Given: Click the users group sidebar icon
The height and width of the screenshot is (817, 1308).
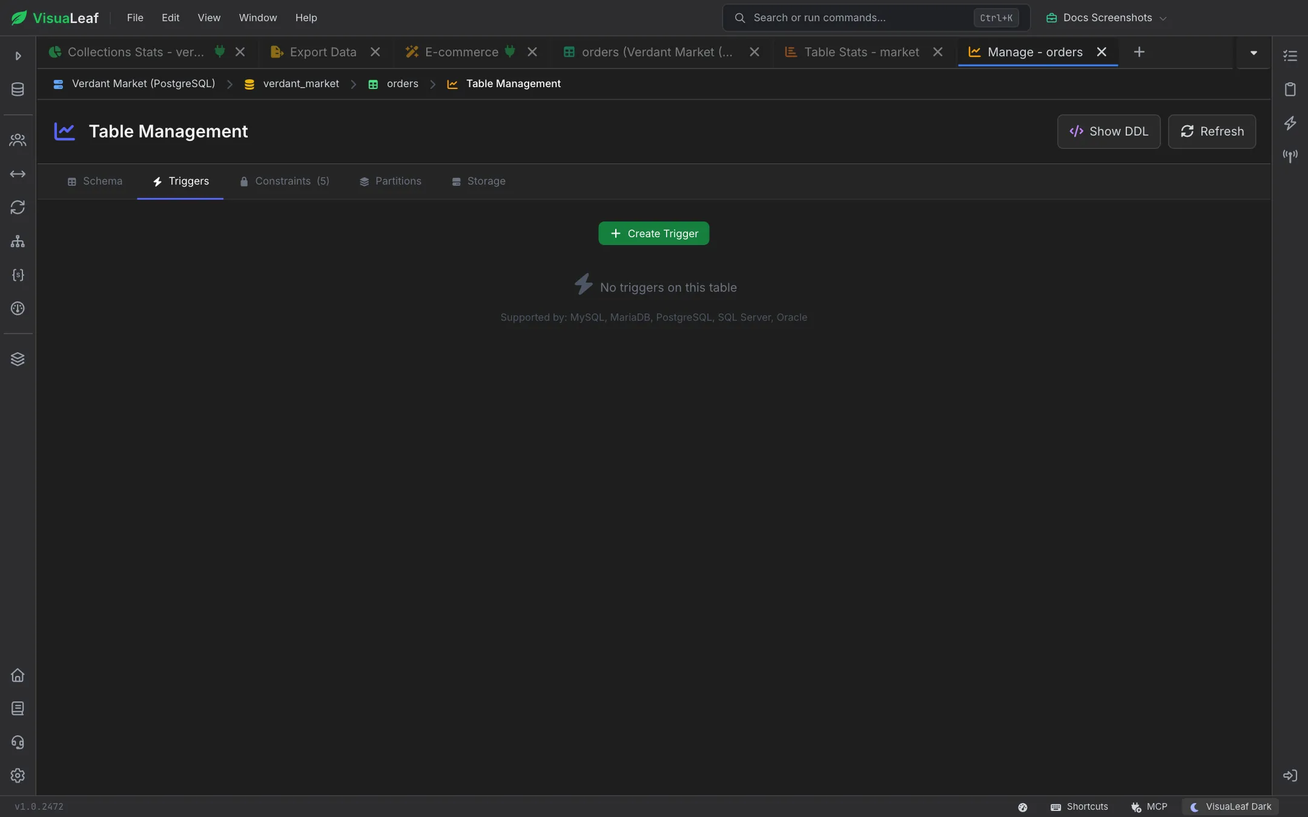Looking at the screenshot, I should coord(18,140).
